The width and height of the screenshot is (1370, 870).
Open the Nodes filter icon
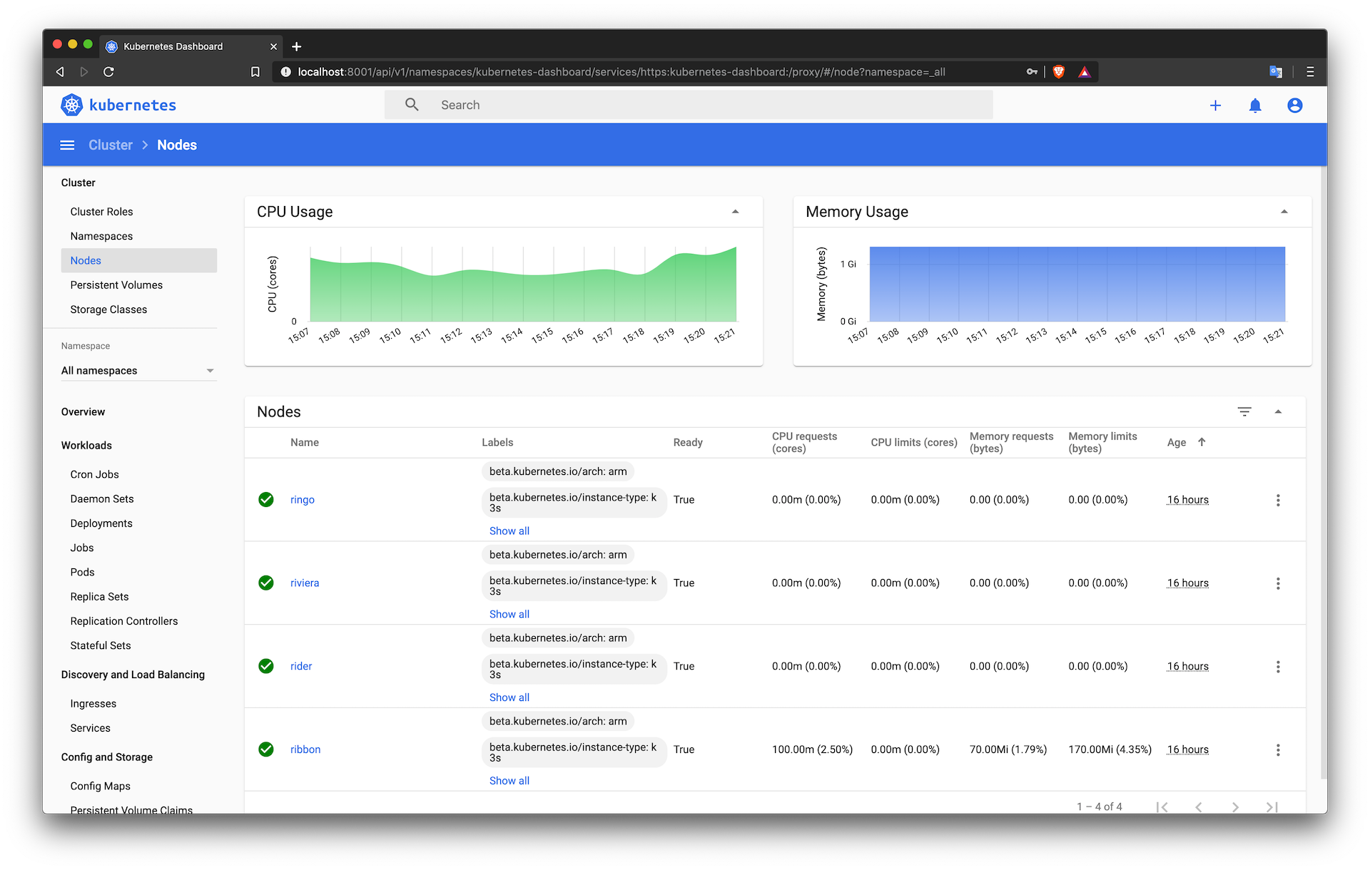coord(1244,411)
